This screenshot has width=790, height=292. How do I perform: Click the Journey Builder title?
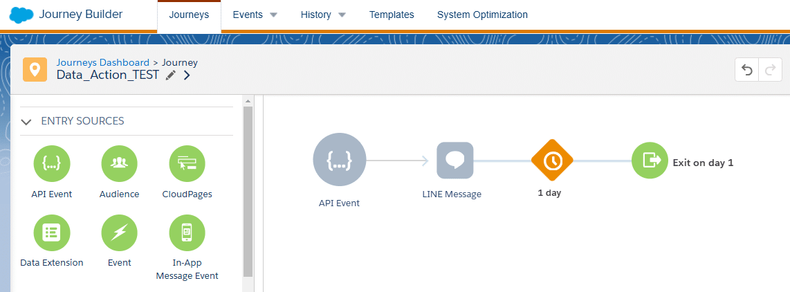pos(81,15)
